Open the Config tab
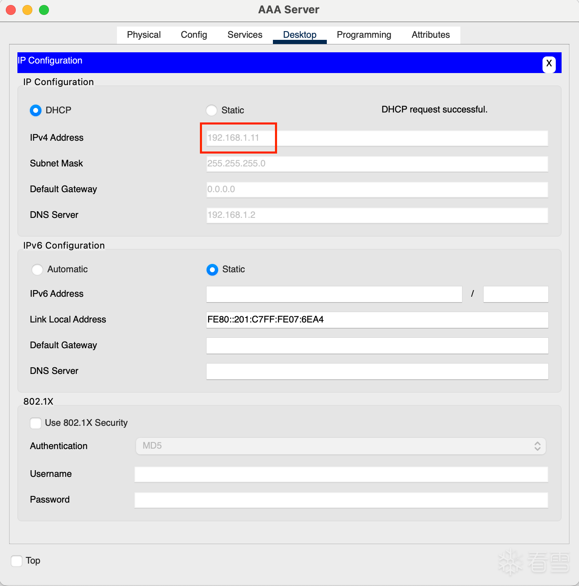Image resolution: width=579 pixels, height=586 pixels. point(194,35)
